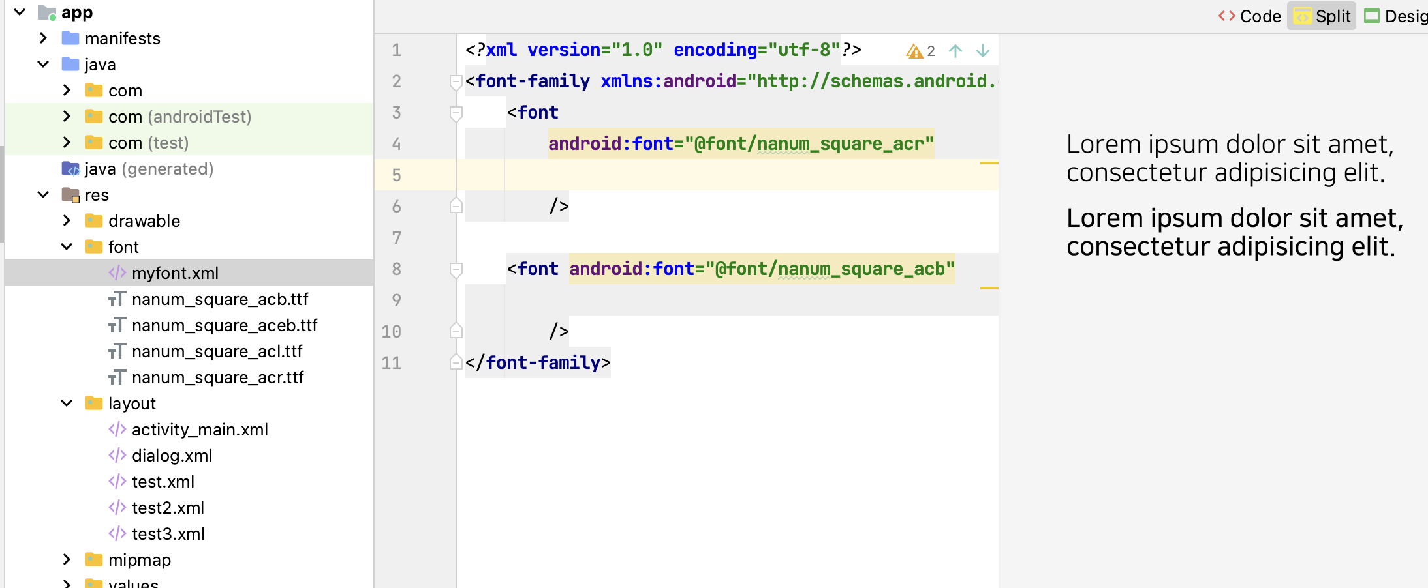This screenshot has height=588, width=1428.
Task: Collapse the layout folder
Action: coord(67,403)
